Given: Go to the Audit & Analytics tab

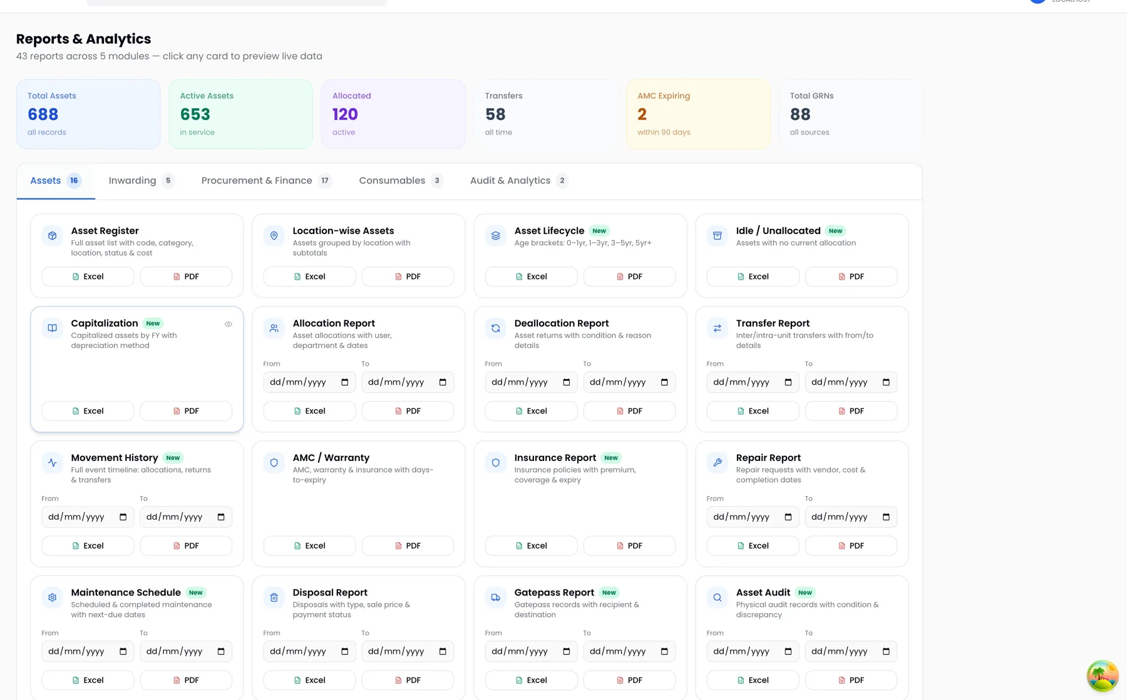Looking at the screenshot, I should click(x=519, y=181).
